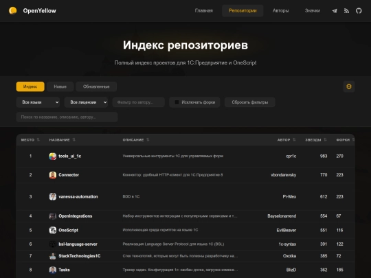Open the Connector repository link
The width and height of the screenshot is (371, 278).
coord(69,175)
